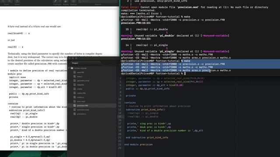Click the Makefile file icon
280x157 pixels.
(75, 85)
